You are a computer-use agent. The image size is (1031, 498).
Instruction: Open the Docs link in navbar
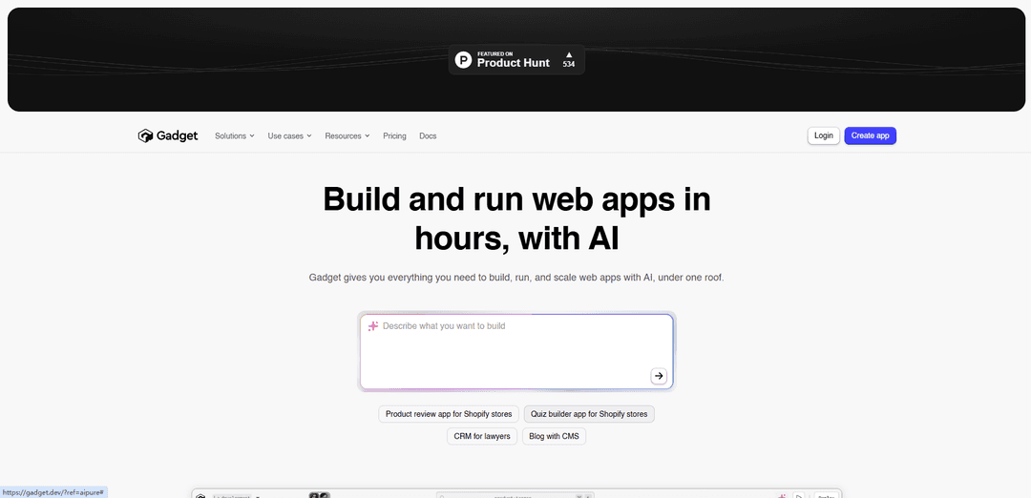tap(428, 136)
